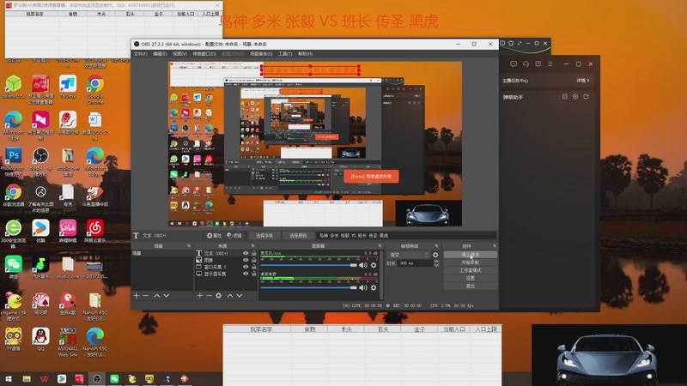Toggle lock on Text (GDI+) source
Viewport: 687px width, 386px height.
[253, 253]
